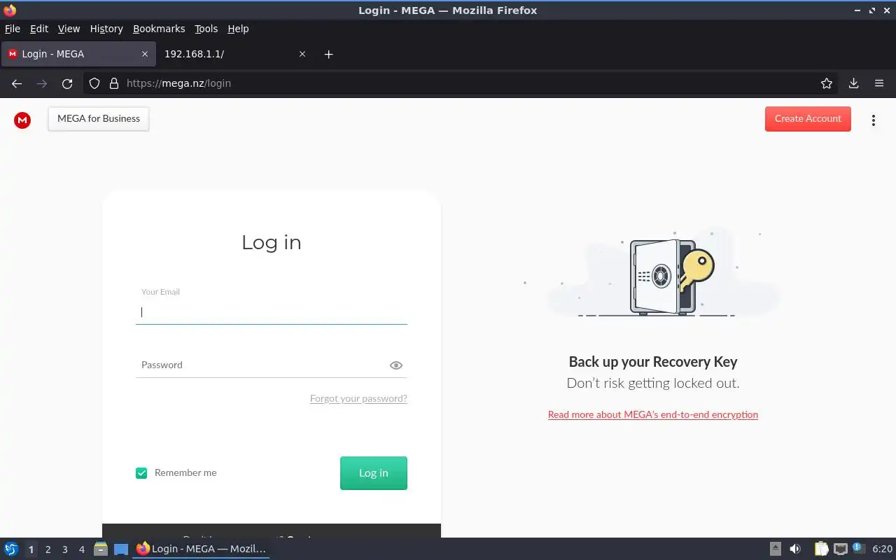Open the removable media tray icon
This screenshot has width=896, height=560.
[776, 549]
